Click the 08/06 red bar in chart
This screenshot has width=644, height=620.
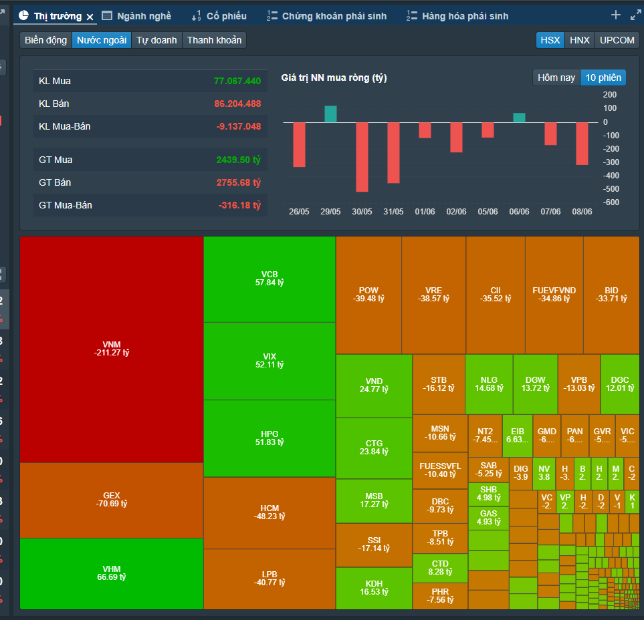(x=582, y=144)
